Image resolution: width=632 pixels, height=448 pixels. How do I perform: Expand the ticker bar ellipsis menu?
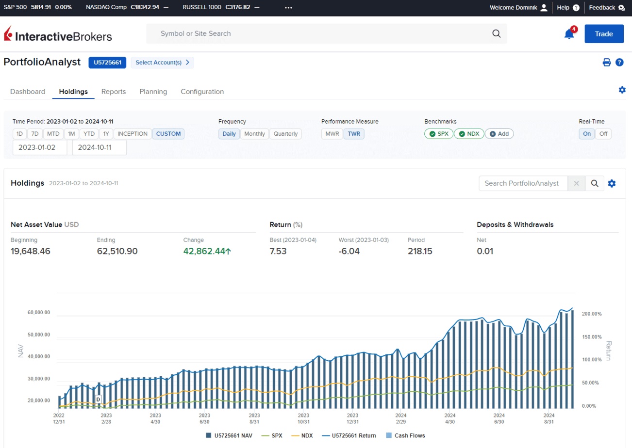click(288, 8)
